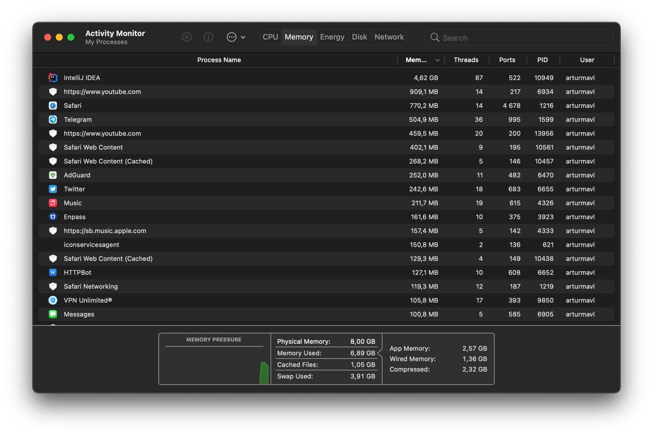
Task: Click the Messages process name
Action: click(79, 314)
